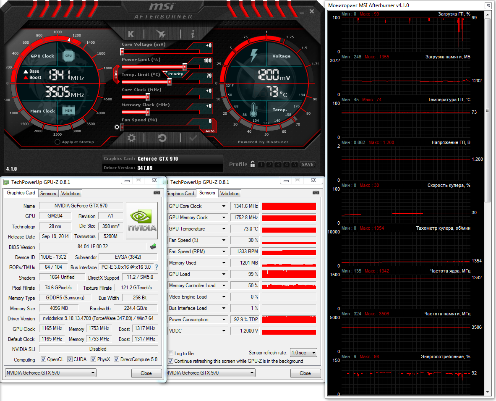
Task: Click the profile lock icon
Action: point(253,164)
